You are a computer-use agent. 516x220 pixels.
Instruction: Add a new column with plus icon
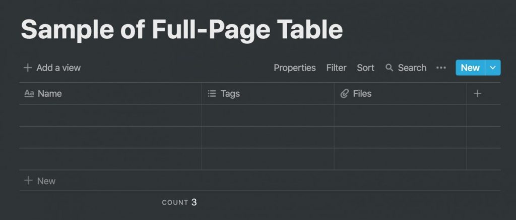pyautogui.click(x=477, y=93)
